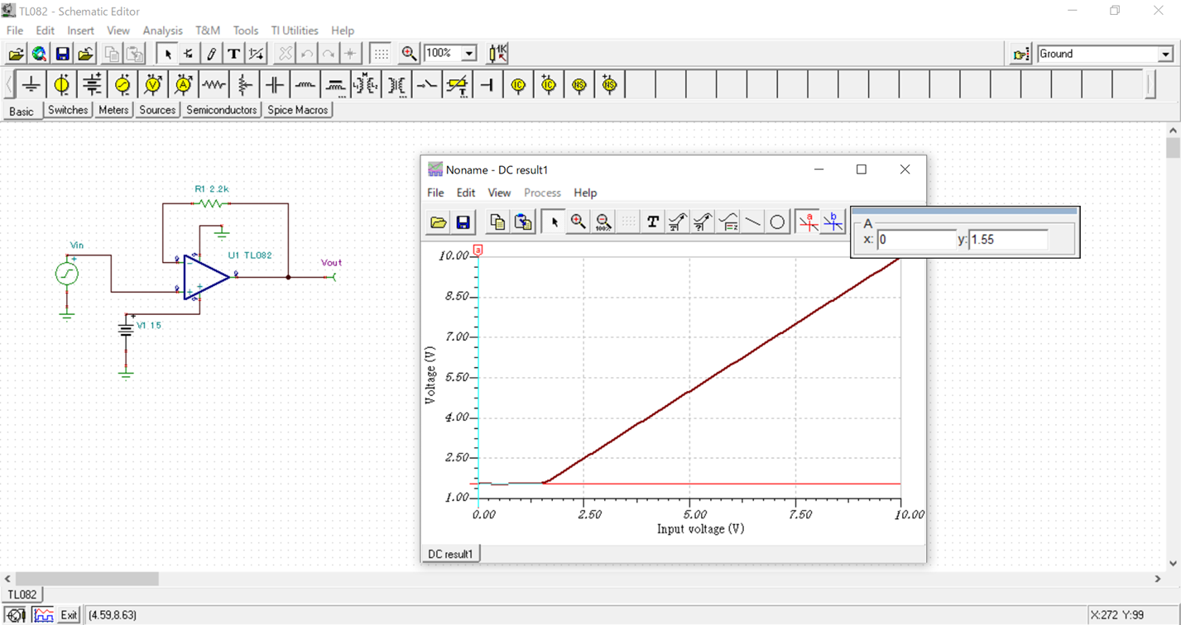
Task: Select the Text (T) tool in DC result toolbar
Action: pyautogui.click(x=652, y=222)
